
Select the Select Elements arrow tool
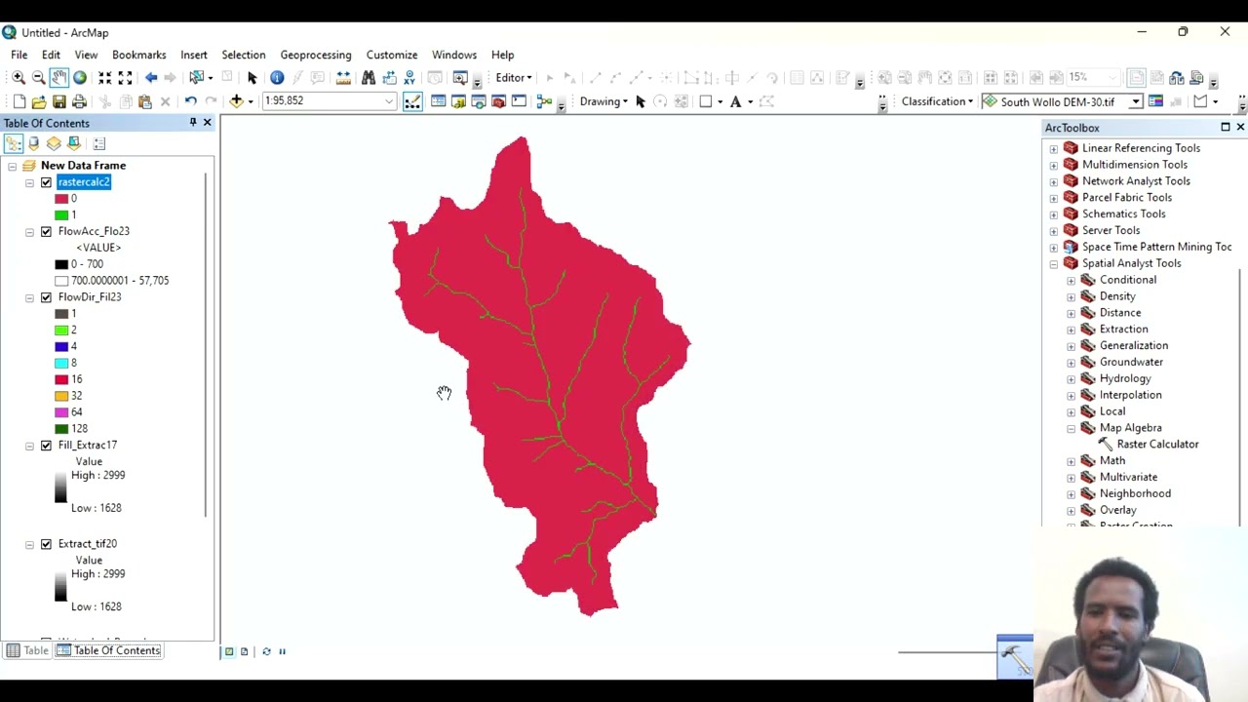tap(253, 78)
